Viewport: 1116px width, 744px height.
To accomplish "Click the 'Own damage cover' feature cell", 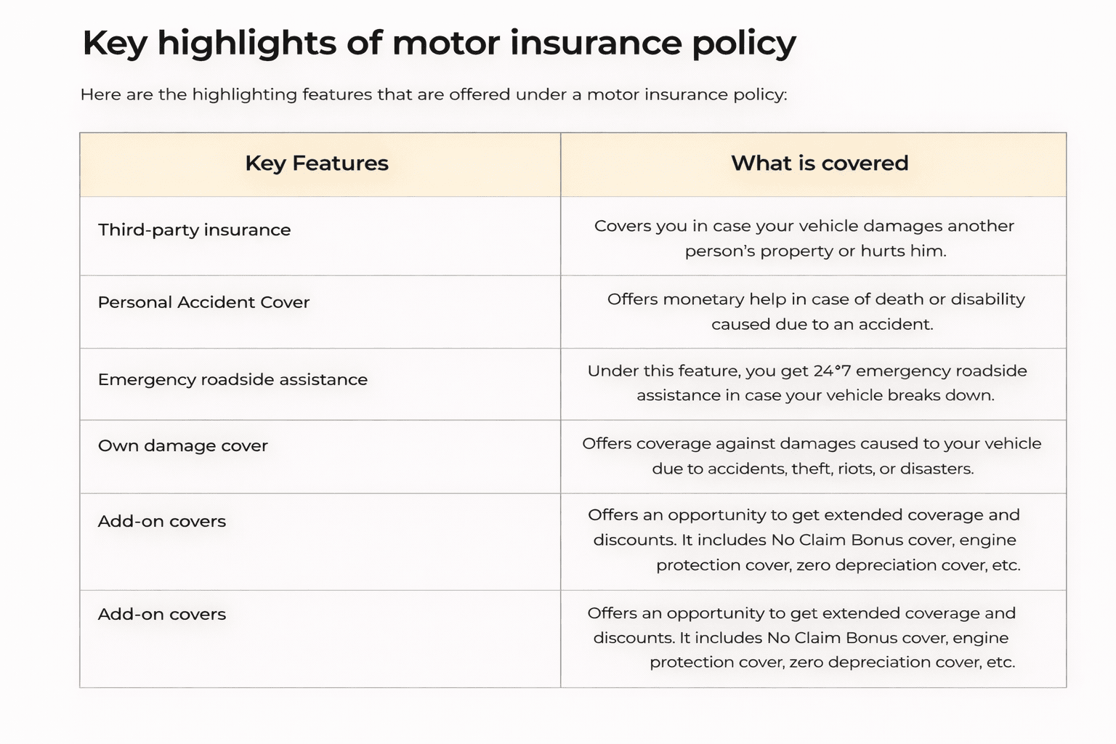I will tap(182, 445).
